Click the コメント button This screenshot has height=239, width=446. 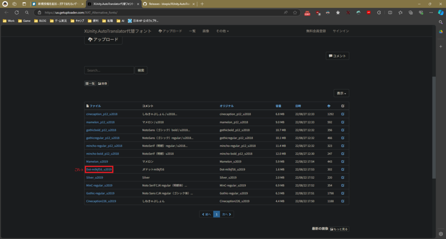click(338, 56)
